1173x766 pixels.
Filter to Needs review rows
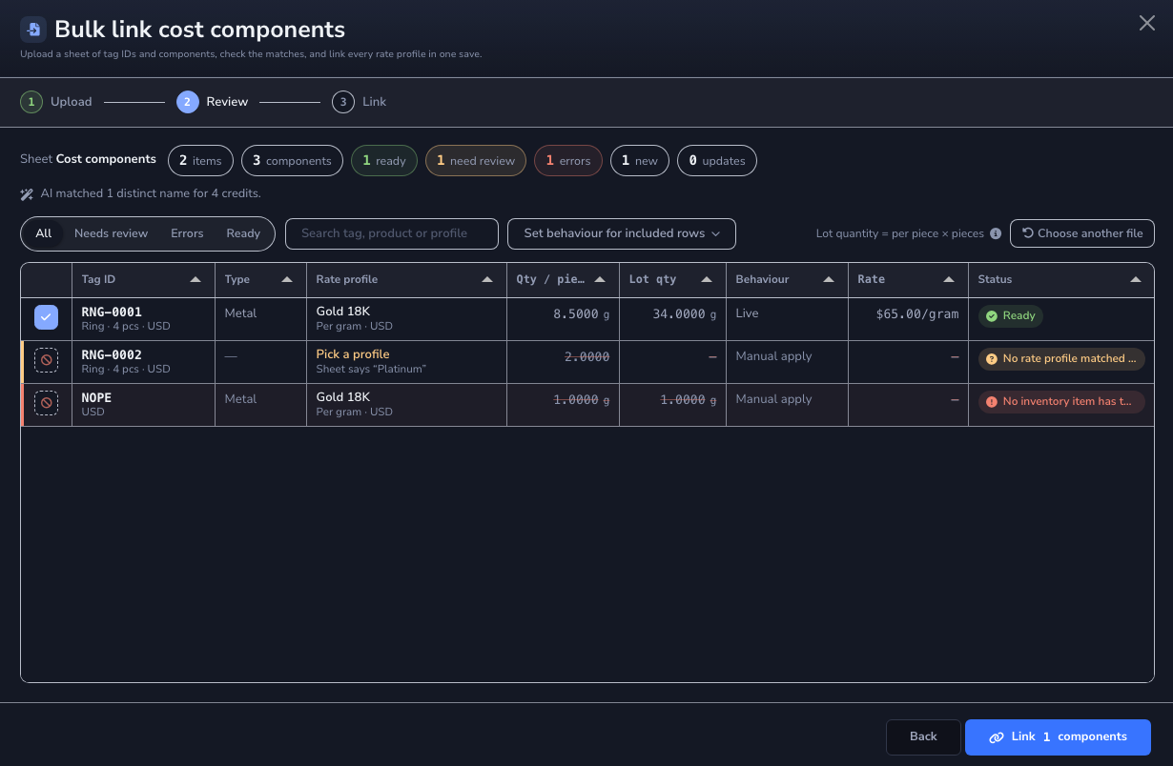point(111,233)
